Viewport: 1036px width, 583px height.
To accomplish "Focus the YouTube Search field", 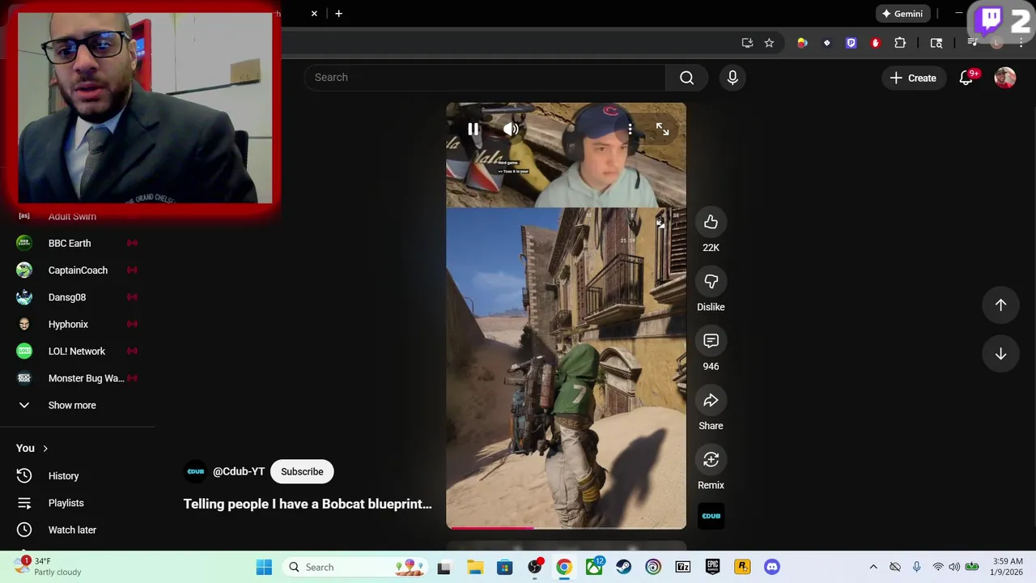I will click(x=485, y=78).
